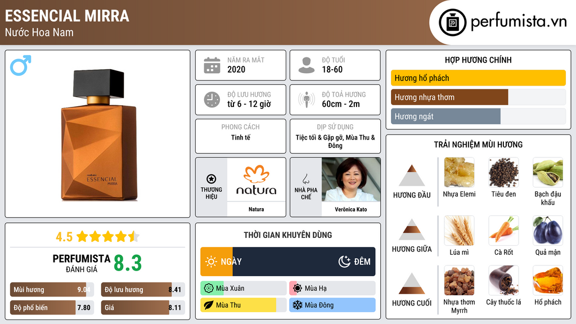Viewport: 576px width, 324px height.
Task: Select the Natura brand logo
Action: [256, 180]
